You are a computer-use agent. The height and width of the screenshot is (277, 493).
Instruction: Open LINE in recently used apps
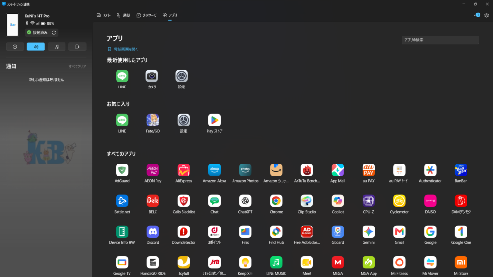[122, 76]
